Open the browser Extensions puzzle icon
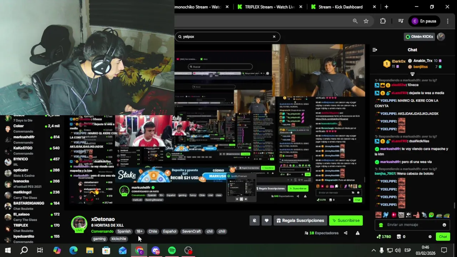 (x=383, y=21)
